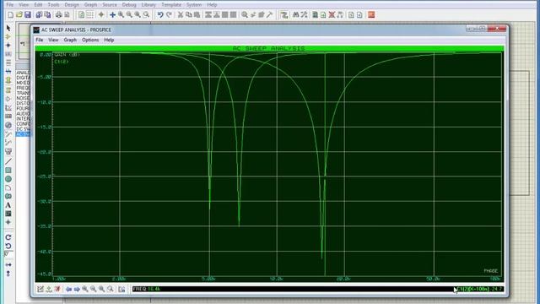Image resolution: width=540 pixels, height=304 pixels.
Task: Select the 2D circle drawing tool
Action: [8, 179]
